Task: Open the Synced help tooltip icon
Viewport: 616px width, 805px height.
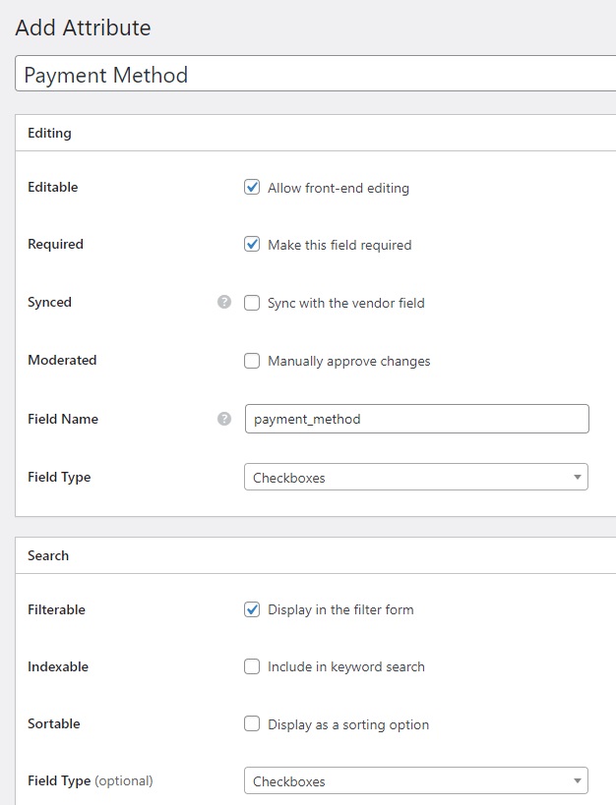Action: 224,303
